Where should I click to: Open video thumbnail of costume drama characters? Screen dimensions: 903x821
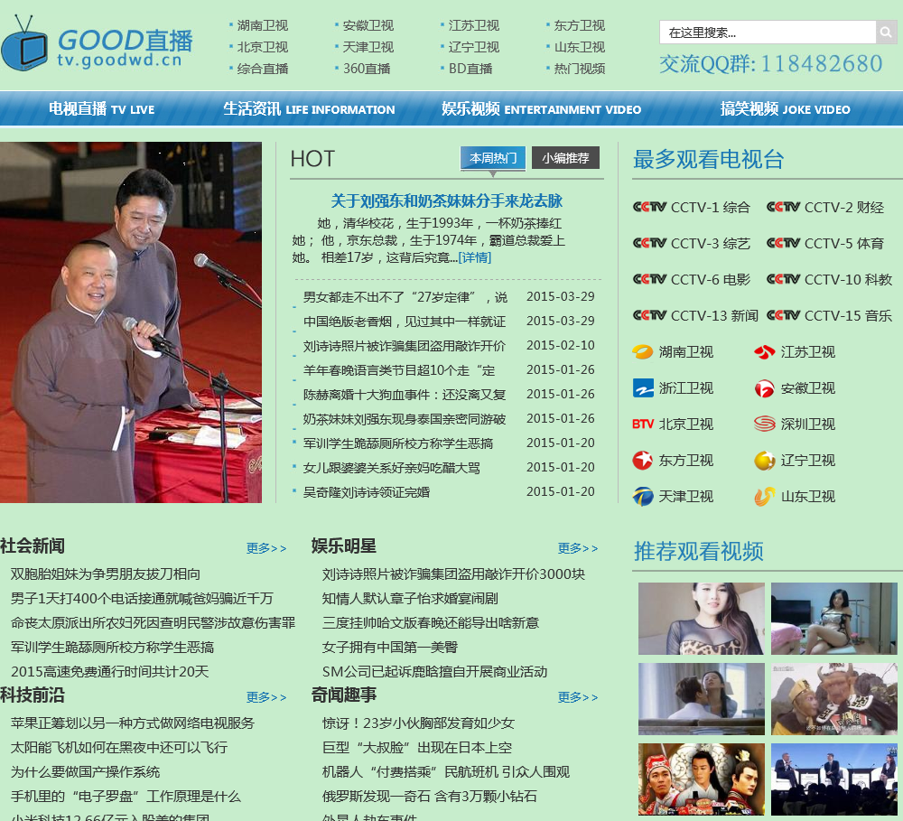[702, 779]
